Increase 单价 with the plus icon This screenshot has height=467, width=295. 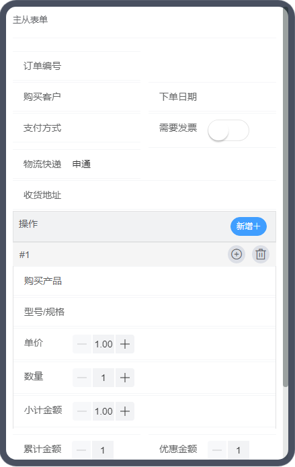point(125,344)
